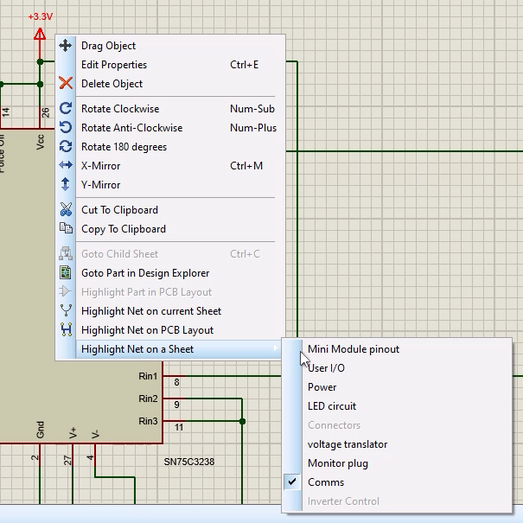Choose Highlight Net on PCB Layout
The height and width of the screenshot is (523, 523).
[x=180, y=330]
